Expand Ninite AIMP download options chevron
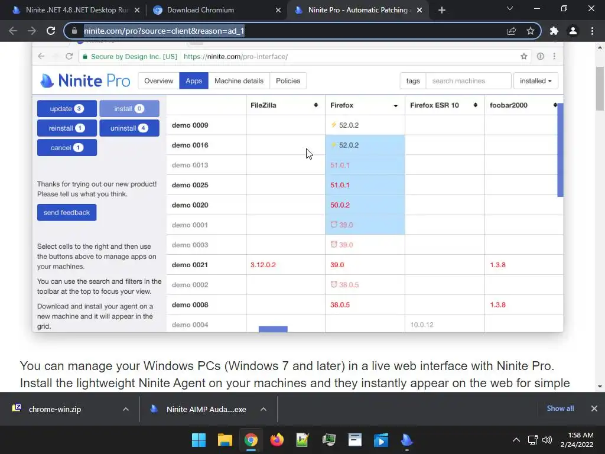 tap(264, 409)
